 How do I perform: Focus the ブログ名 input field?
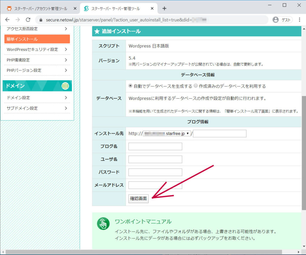coord(155,146)
